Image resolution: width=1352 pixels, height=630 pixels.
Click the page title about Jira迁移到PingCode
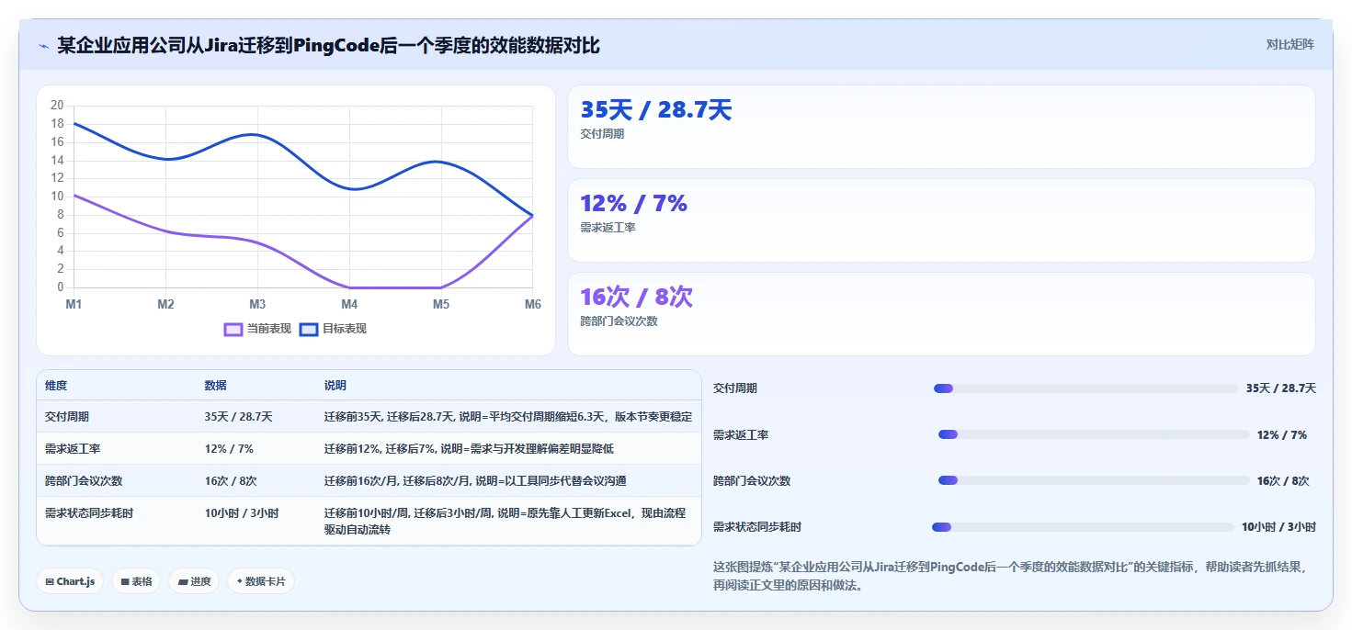pyautogui.click(x=329, y=45)
